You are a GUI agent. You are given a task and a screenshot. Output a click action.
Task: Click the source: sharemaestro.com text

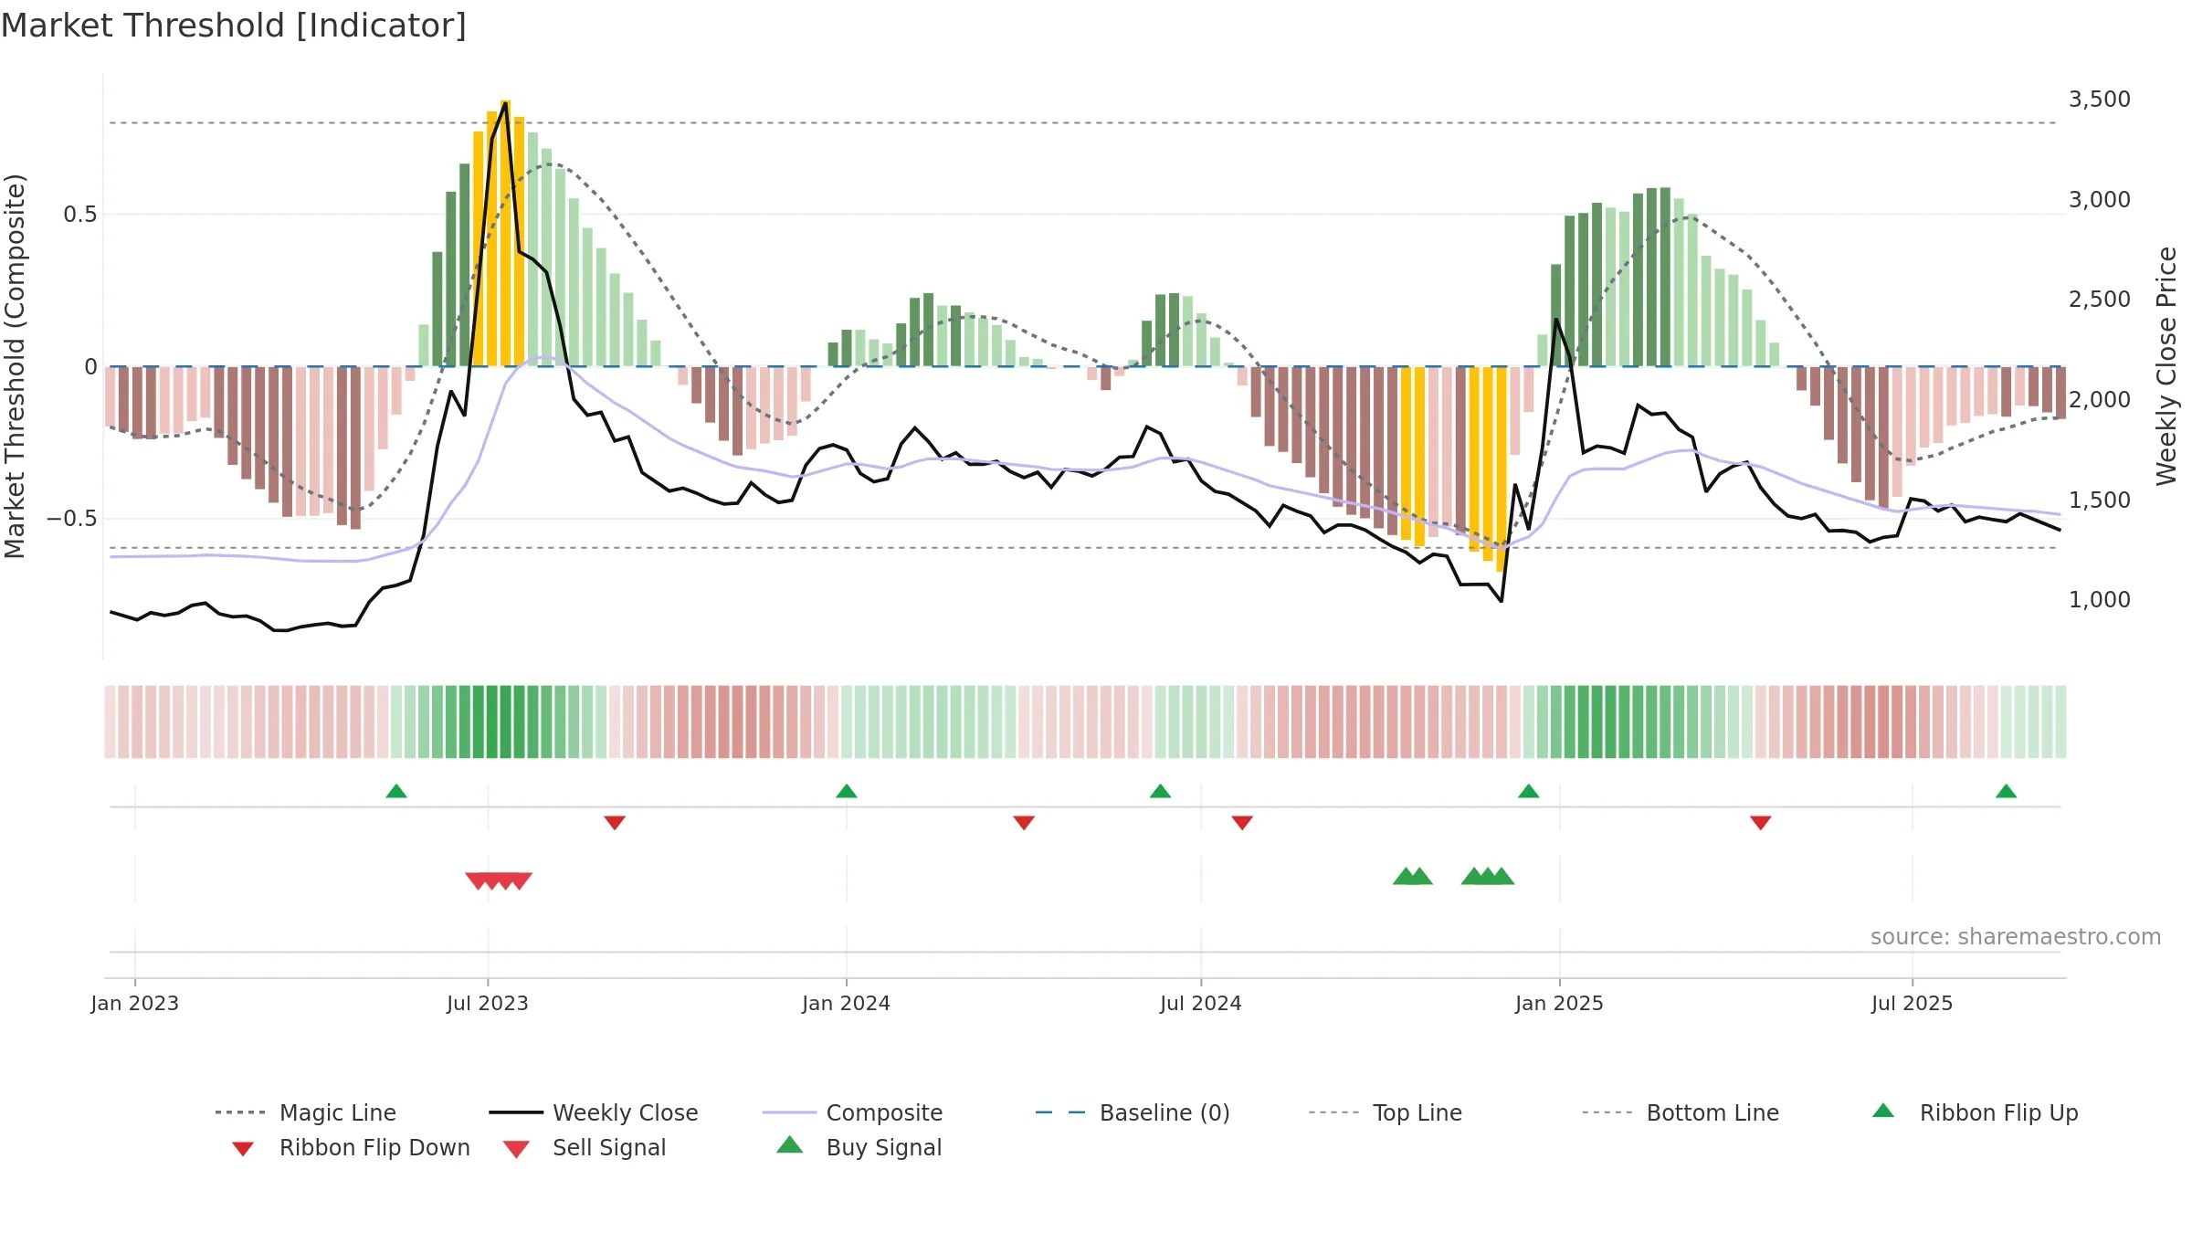(2016, 937)
